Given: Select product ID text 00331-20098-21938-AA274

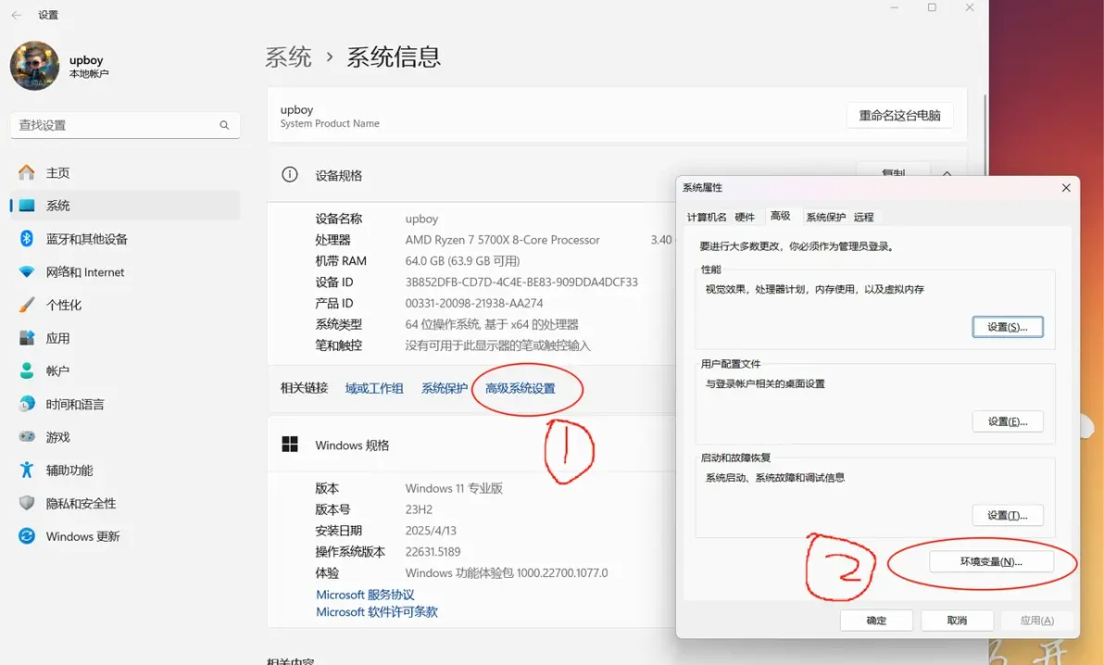Looking at the screenshot, I should point(474,303).
